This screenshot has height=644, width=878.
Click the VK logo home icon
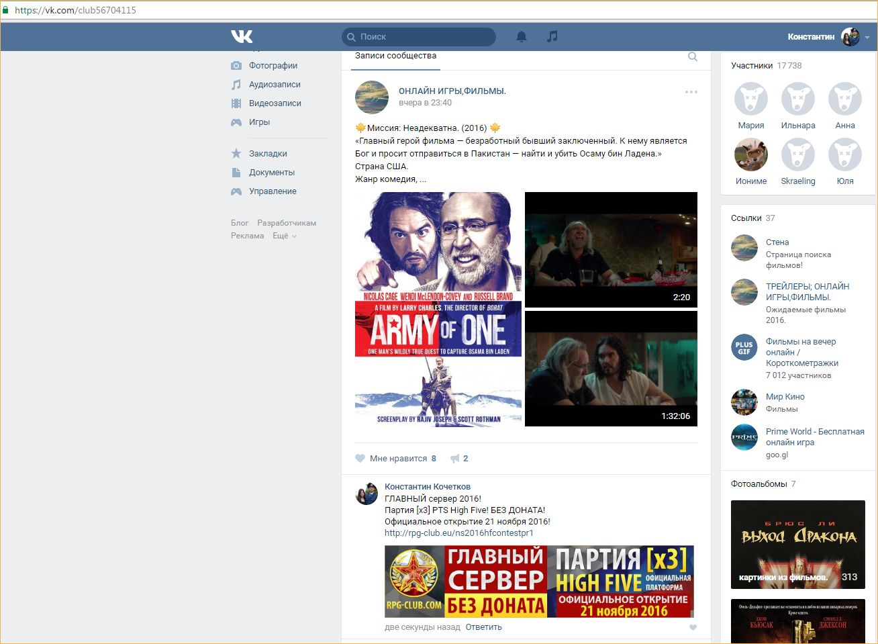point(242,36)
